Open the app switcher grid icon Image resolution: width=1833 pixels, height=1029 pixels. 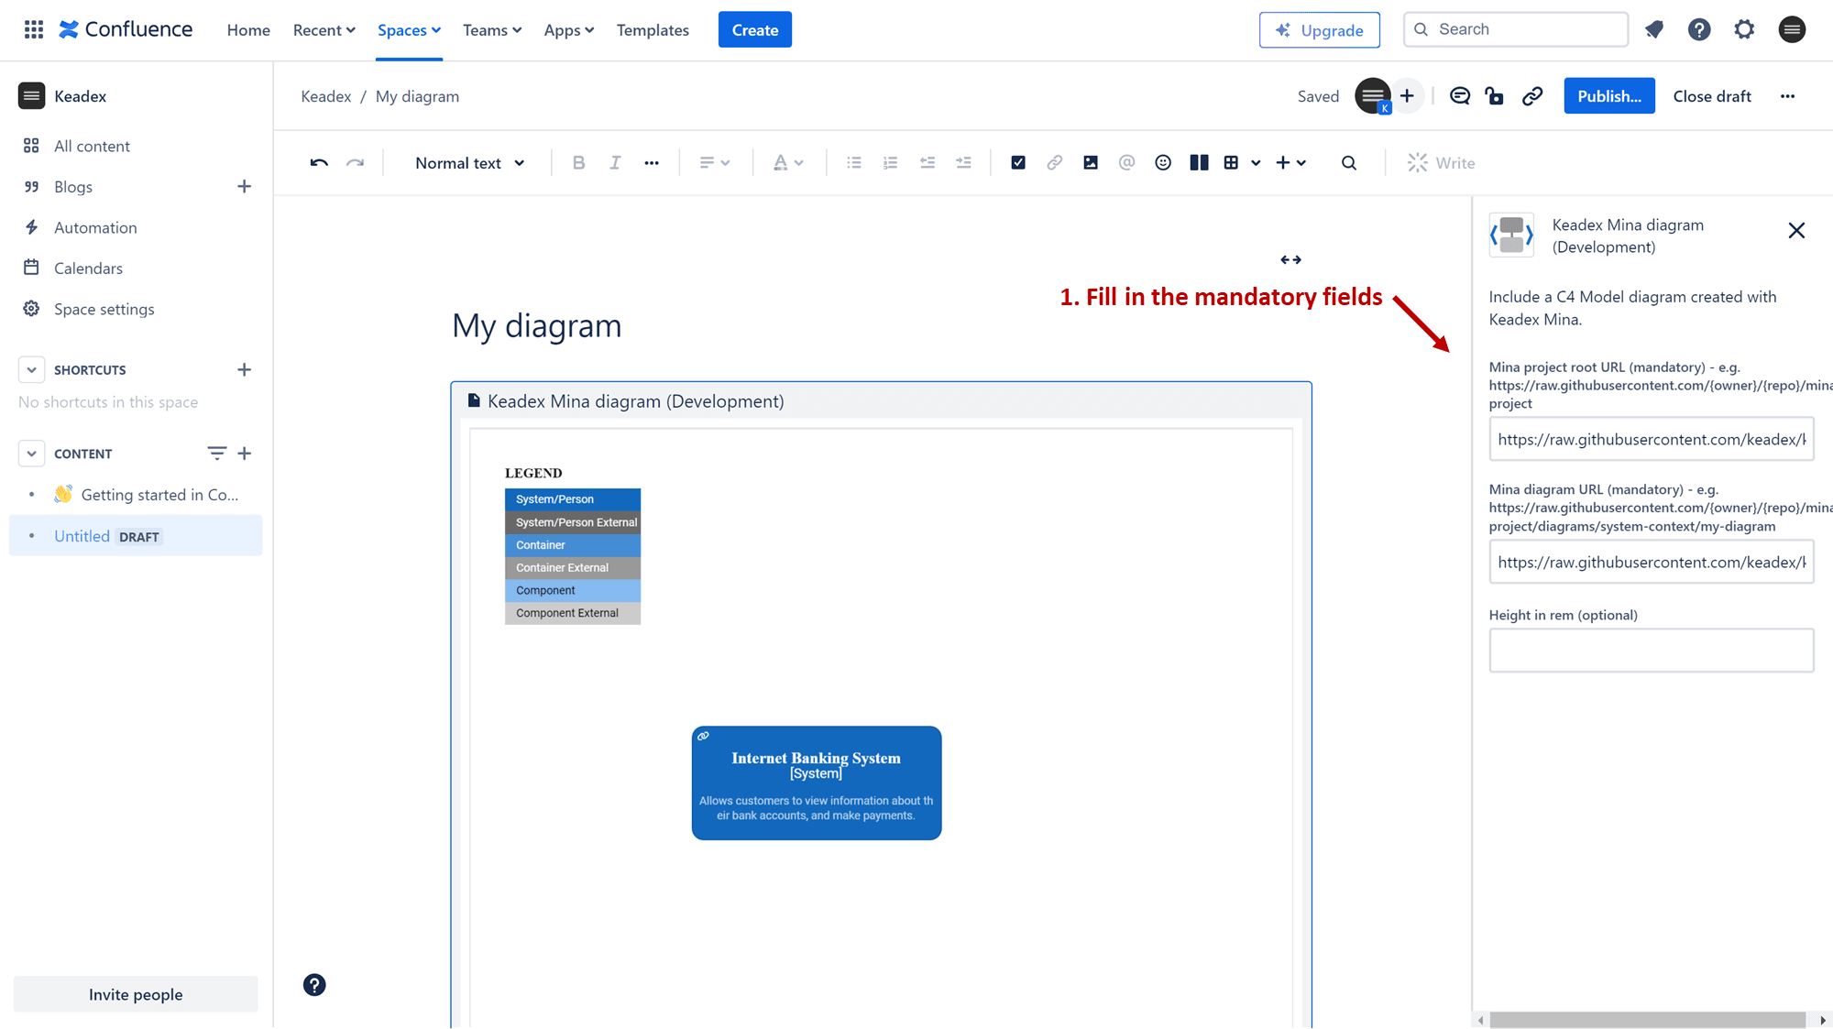[34, 29]
